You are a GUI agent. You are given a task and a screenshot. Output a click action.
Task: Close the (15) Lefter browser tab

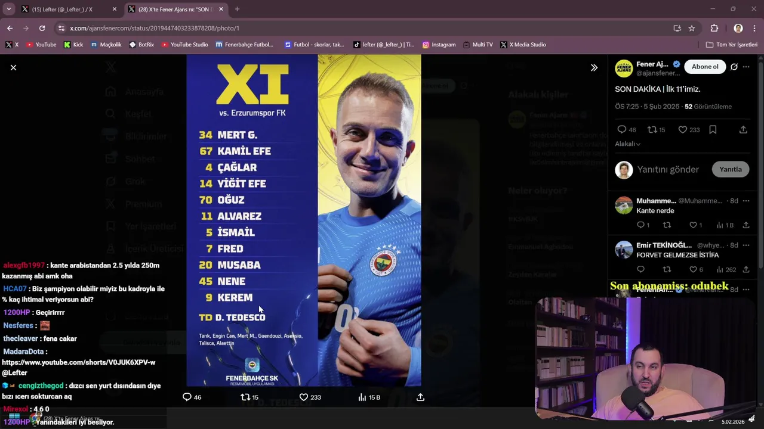[x=115, y=9]
